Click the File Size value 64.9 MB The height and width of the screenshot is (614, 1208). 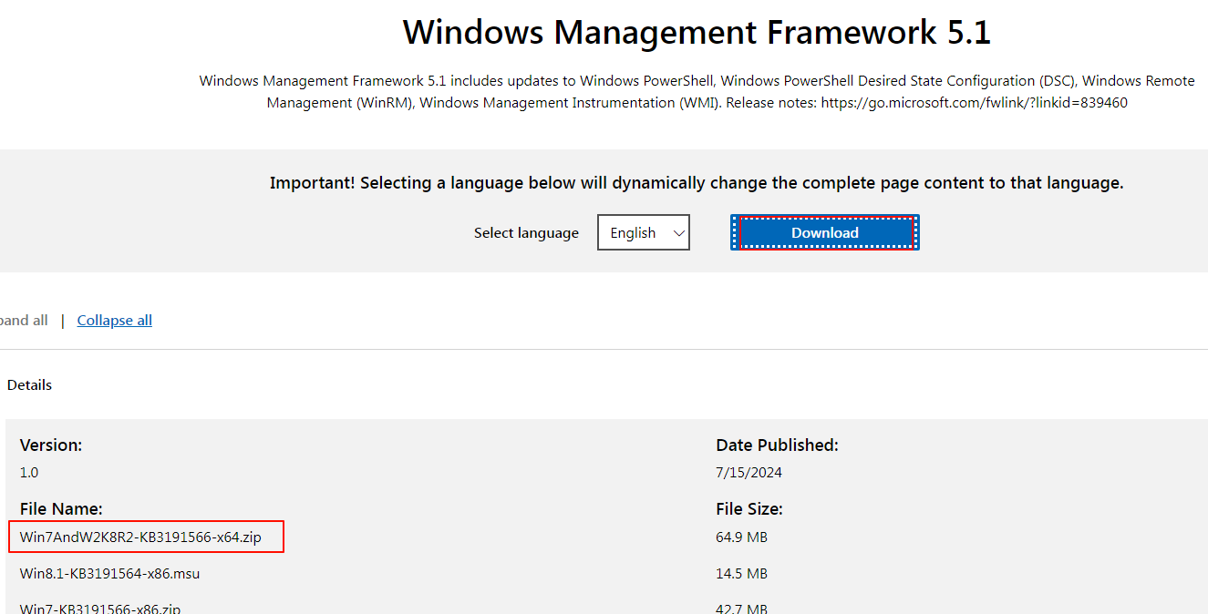(x=740, y=537)
